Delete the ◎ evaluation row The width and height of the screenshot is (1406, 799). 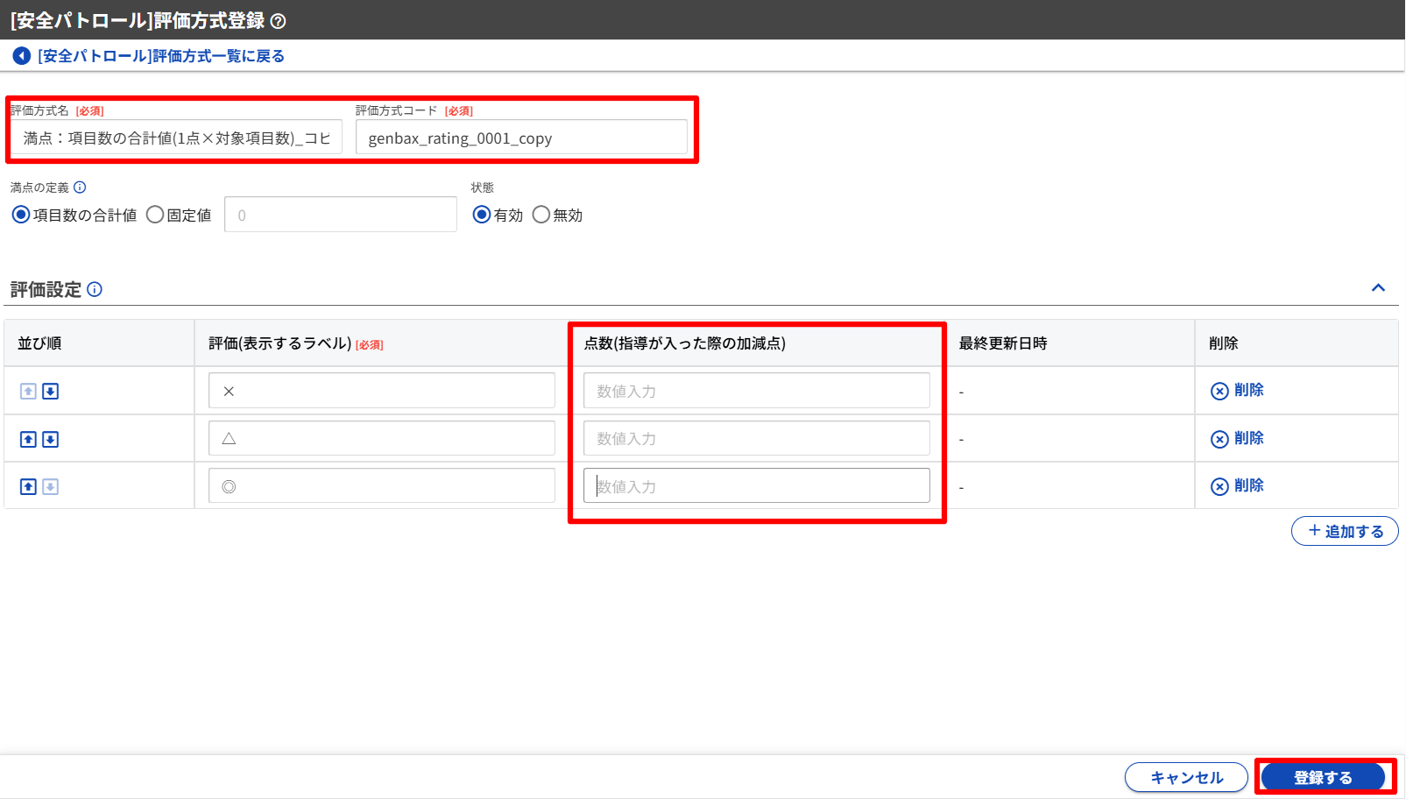[x=1237, y=486]
